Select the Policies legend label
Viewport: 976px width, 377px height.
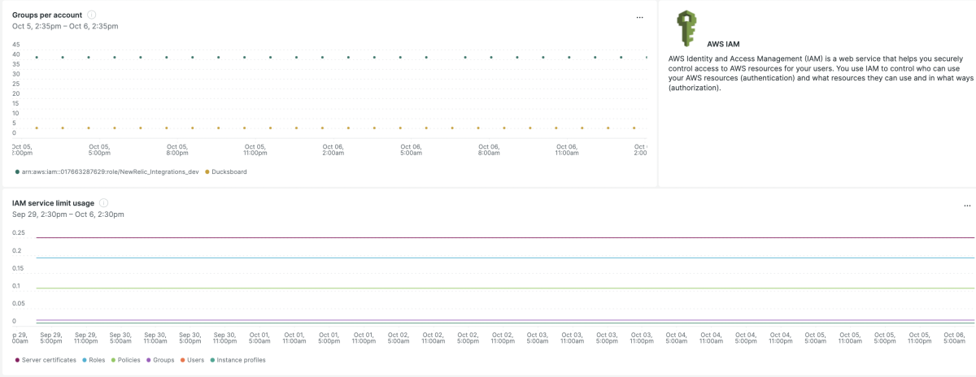[129, 360]
